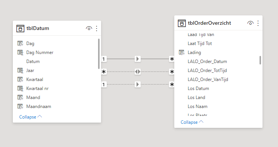278x147 pixels.
Task: Toggle visibility of tblDatum table
Action: tap(89, 28)
